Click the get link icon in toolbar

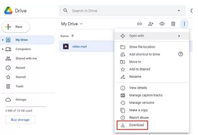coord(140,24)
